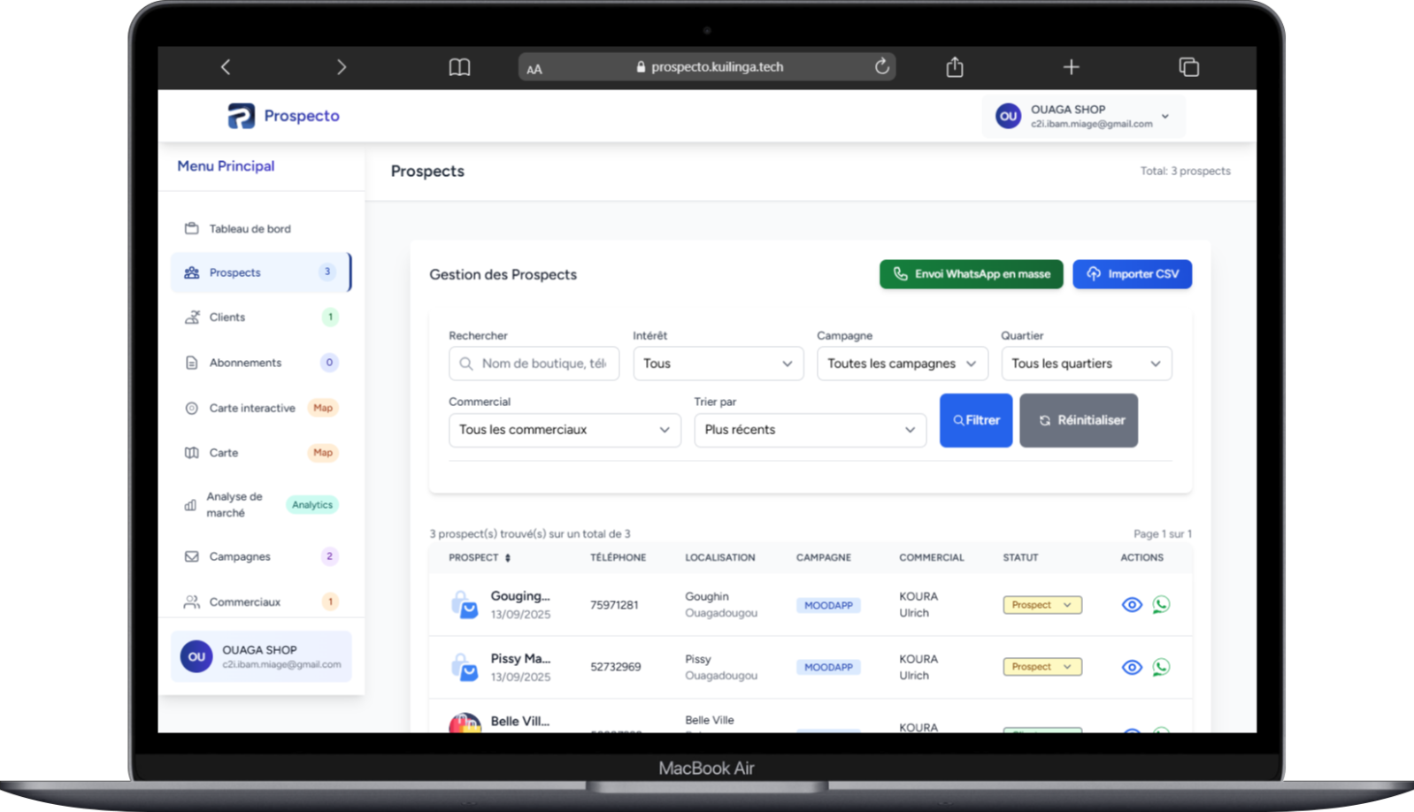Viewport: 1414px width, 812px height.
Task: Open browser bookmarks book icon
Action: tap(459, 67)
